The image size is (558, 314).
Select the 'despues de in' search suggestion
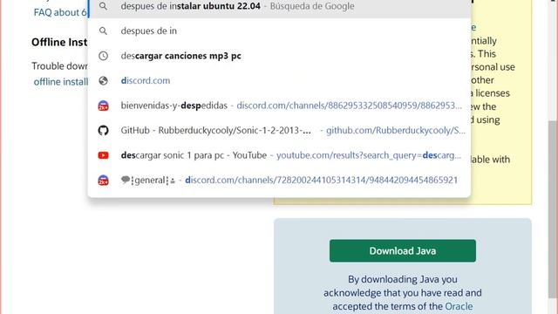coord(279,31)
